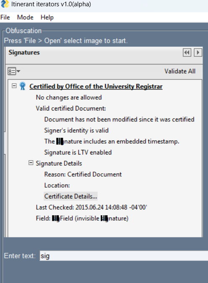Open the Help menu
This screenshot has height=283, width=208.
coord(47,17)
